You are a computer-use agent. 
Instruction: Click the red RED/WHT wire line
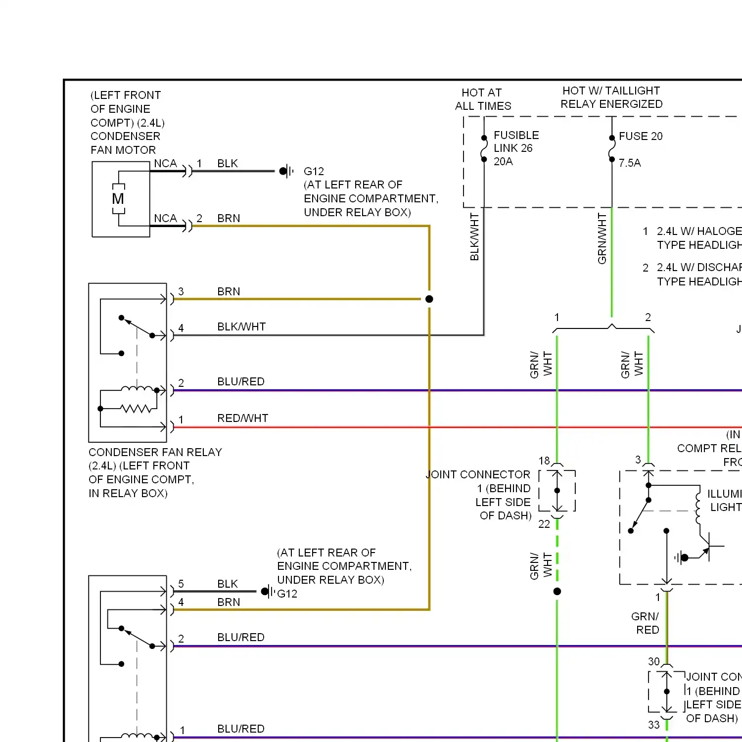pos(458,427)
